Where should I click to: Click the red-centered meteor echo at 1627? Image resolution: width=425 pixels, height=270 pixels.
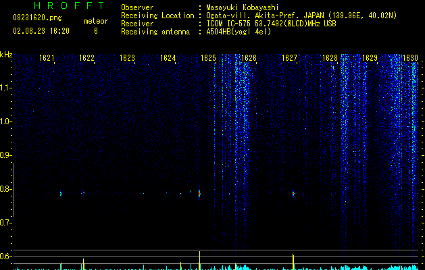pyautogui.click(x=293, y=194)
